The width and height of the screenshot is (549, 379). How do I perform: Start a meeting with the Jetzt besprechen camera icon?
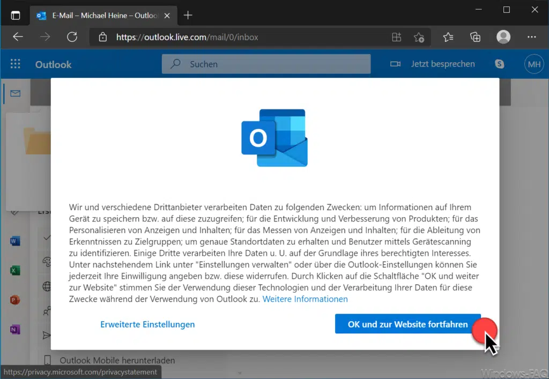395,64
